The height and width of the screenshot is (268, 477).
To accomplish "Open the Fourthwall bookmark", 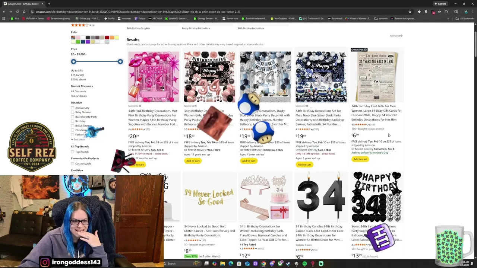I will (335, 18).
